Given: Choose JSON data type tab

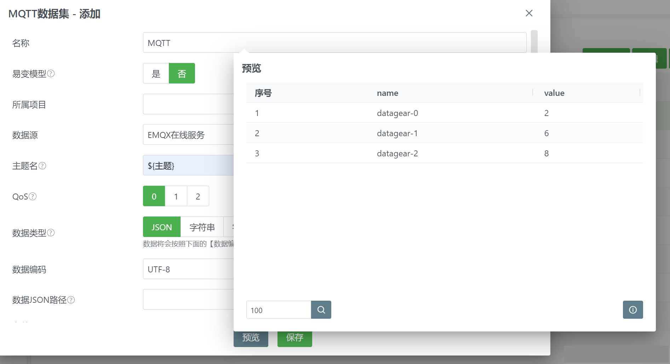Looking at the screenshot, I should (162, 227).
